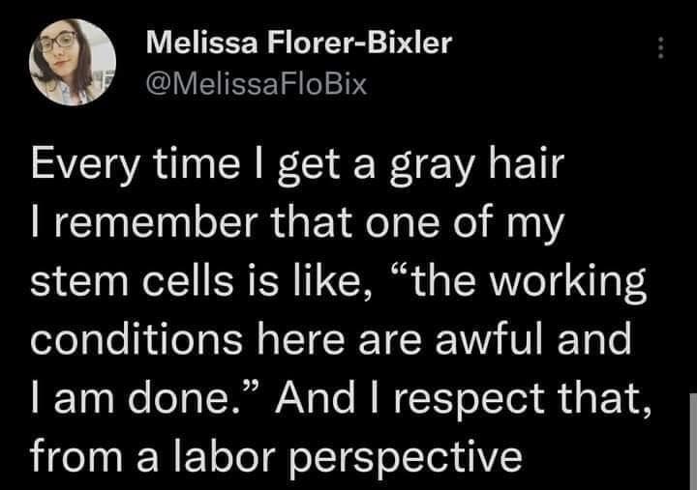Click Melissa Florer-Bixler's profile picture
697x490 pixels.
[70, 61]
